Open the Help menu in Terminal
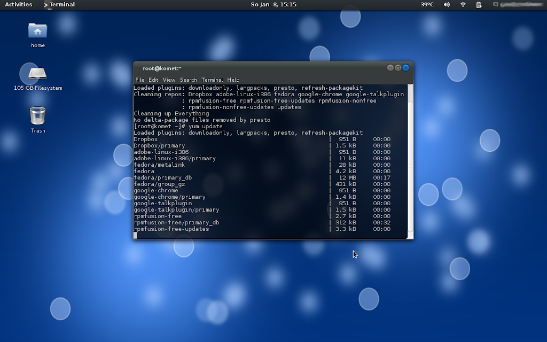This screenshot has width=547, height=342. tap(233, 80)
